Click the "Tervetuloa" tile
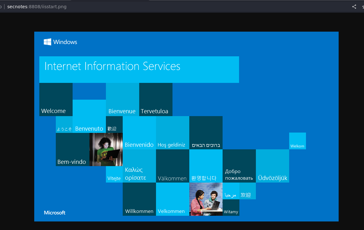This screenshot has width=364, height=230. 156,99
